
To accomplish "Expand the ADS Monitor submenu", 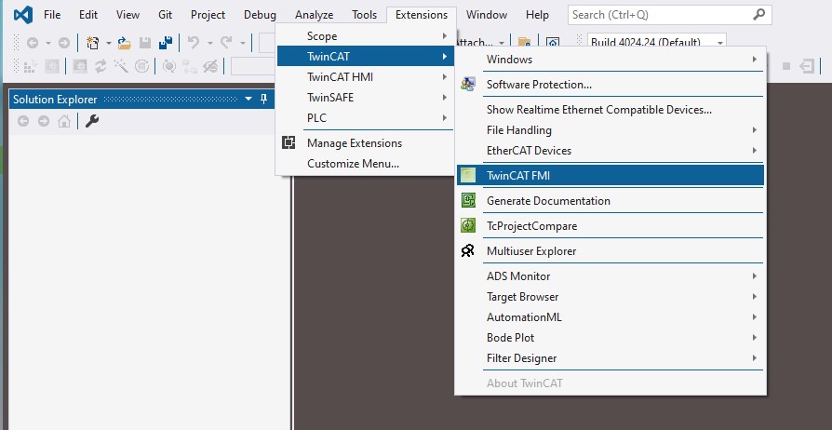I will click(x=611, y=276).
